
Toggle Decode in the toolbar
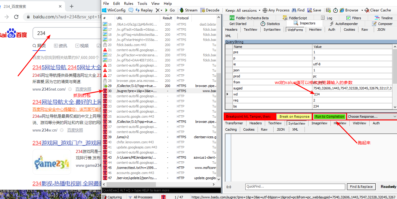pos(210,10)
